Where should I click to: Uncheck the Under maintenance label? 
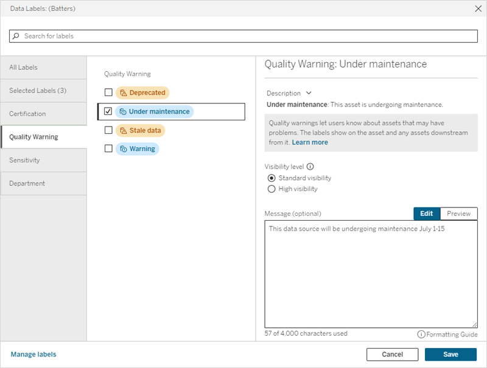pyautogui.click(x=110, y=111)
